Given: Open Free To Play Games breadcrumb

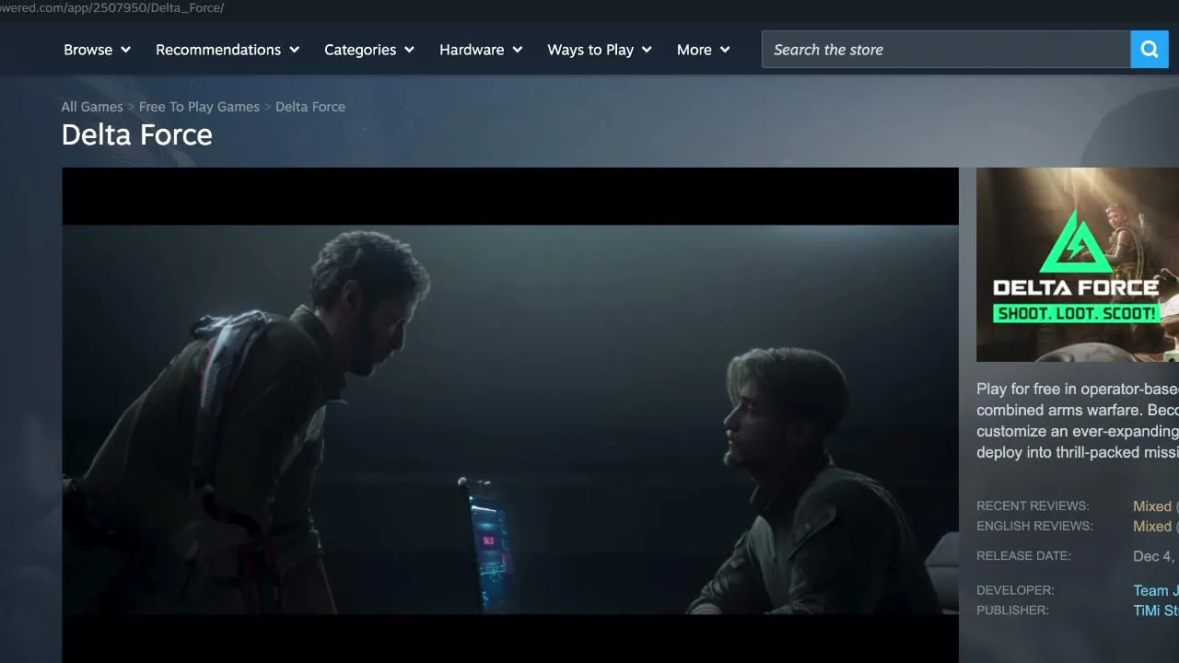Looking at the screenshot, I should click(x=199, y=107).
